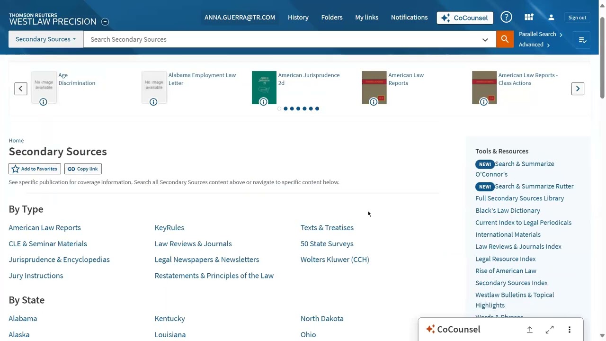Viewport: 606px width, 341px height.
Task: Open Current Index to Legal Periodicals
Action: 523,223
